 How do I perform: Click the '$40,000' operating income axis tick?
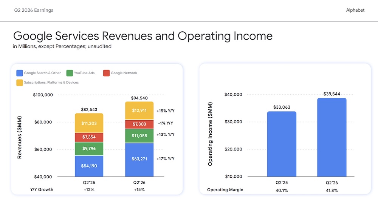click(233, 95)
